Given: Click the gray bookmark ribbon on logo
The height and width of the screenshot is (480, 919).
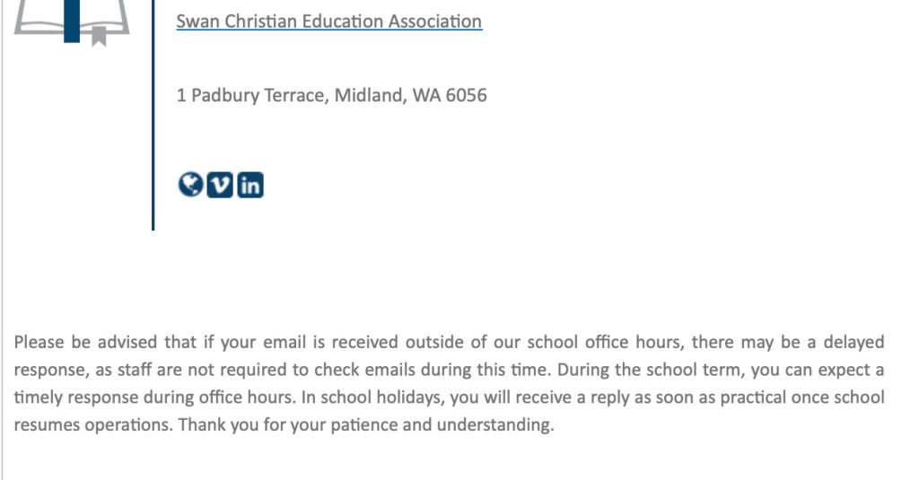Looking at the screenshot, I should pyautogui.click(x=99, y=35).
